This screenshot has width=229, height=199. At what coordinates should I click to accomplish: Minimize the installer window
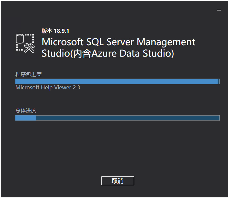pos(219,10)
